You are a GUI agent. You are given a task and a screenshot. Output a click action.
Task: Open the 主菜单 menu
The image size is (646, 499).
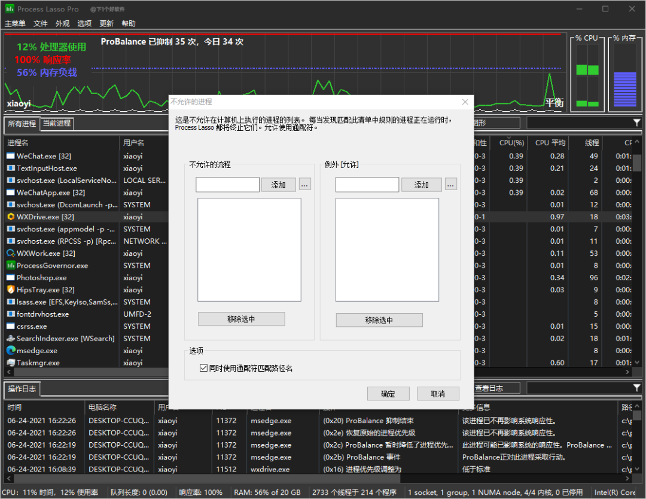click(x=15, y=23)
